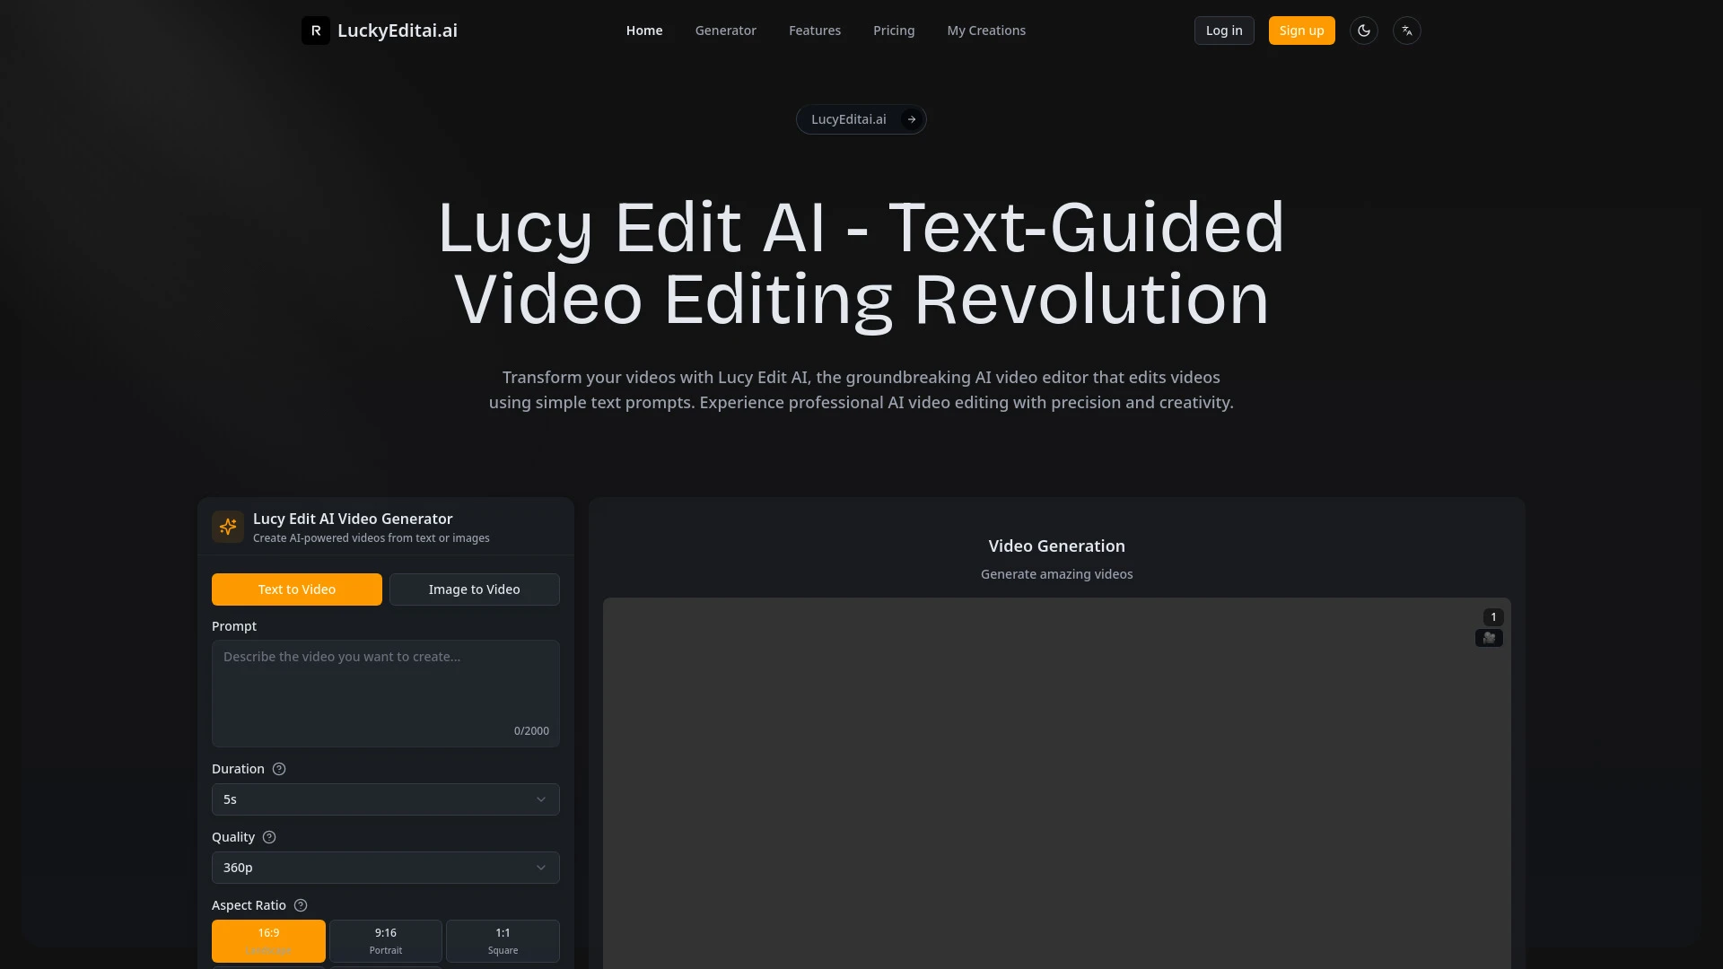Open the Aspect Ratio help tooltip icon

[301, 905]
